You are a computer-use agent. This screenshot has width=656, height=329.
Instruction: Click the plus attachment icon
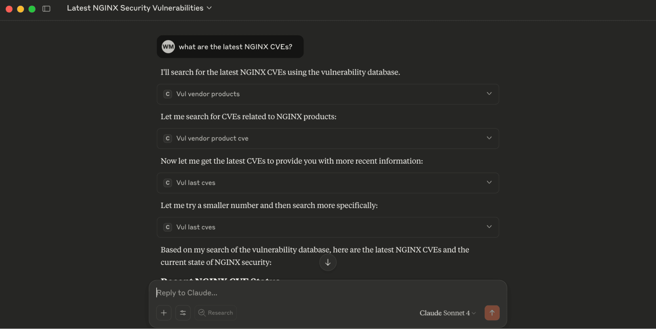tap(164, 313)
